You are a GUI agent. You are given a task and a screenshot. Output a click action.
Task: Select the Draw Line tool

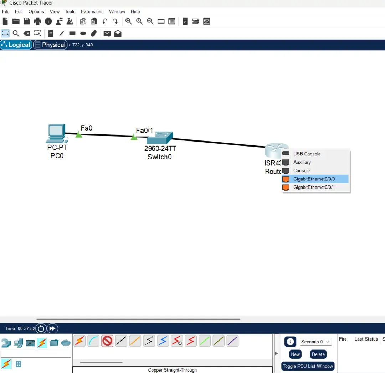click(61, 34)
